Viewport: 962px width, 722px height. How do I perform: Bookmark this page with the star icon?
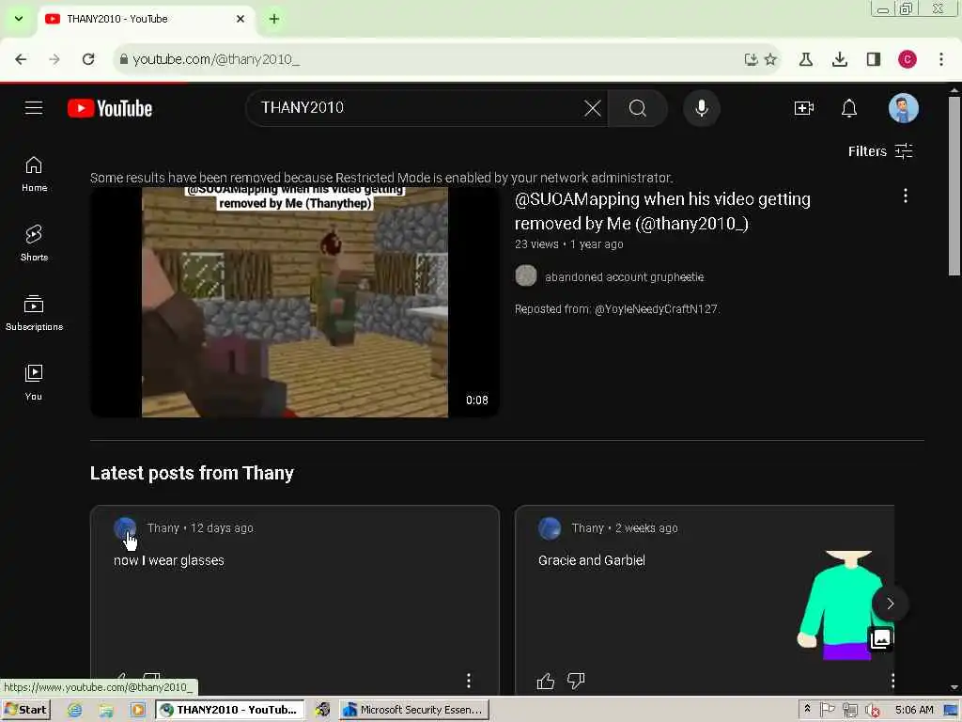pos(770,59)
